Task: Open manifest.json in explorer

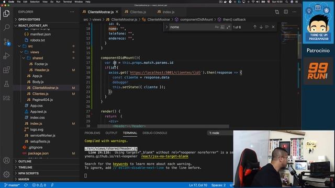Action: click(40, 34)
